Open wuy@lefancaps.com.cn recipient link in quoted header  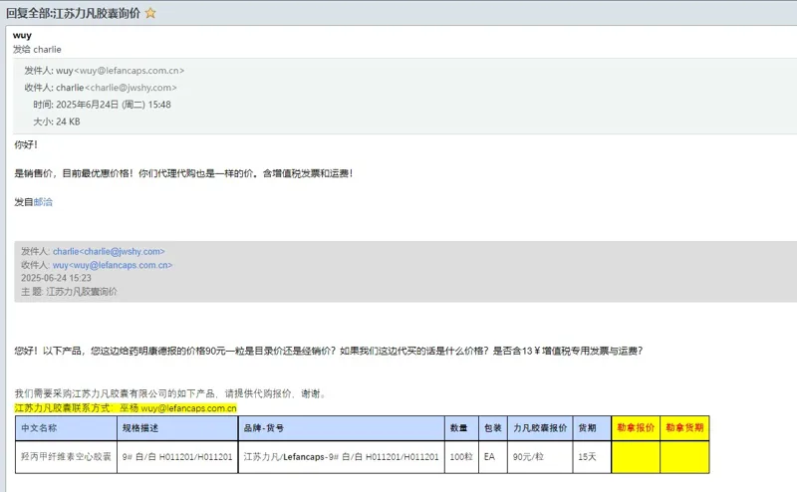tap(113, 265)
